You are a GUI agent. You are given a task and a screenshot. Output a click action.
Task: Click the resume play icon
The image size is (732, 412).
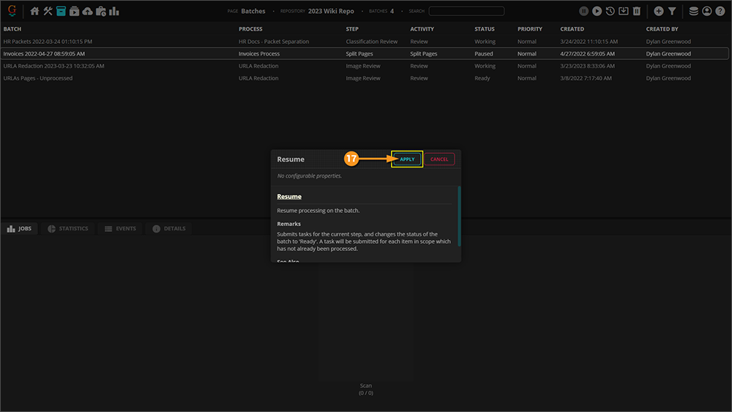597,11
